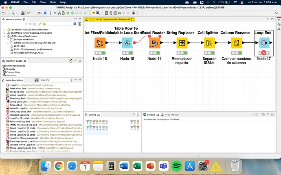The width and height of the screenshot is (281, 175).
Task: Open the 175% zoom level dropdown
Action: point(45,13)
